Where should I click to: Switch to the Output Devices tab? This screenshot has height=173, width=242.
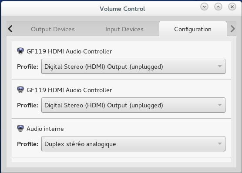[x=53, y=29]
